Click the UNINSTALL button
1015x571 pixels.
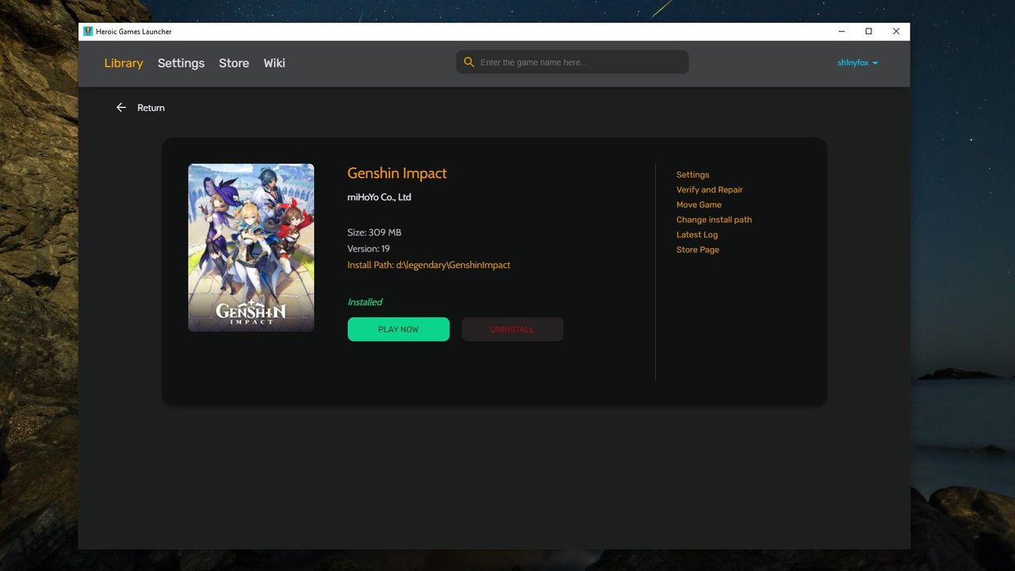pyautogui.click(x=512, y=329)
